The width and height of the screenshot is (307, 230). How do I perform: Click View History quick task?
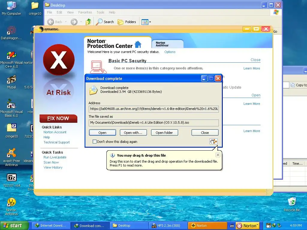click(53, 167)
